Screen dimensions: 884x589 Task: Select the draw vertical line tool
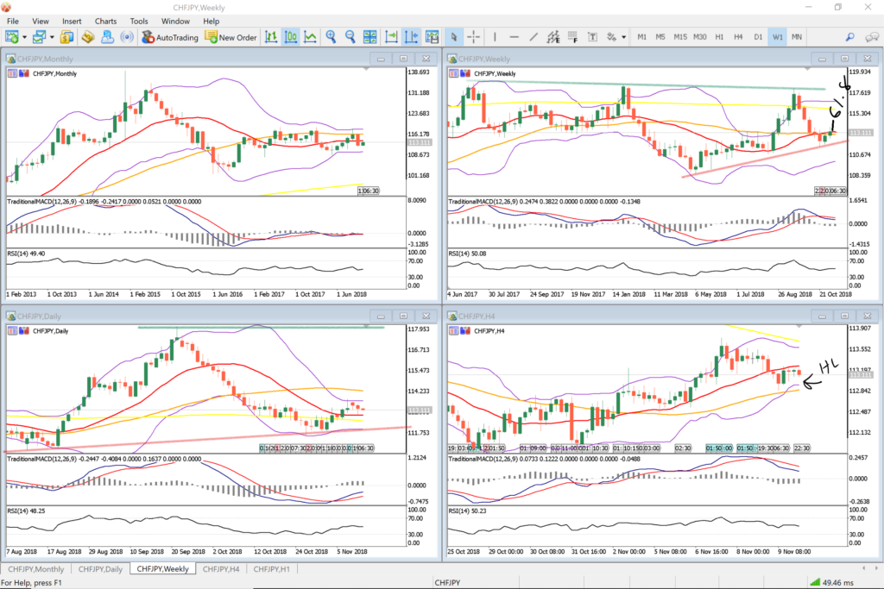495,37
